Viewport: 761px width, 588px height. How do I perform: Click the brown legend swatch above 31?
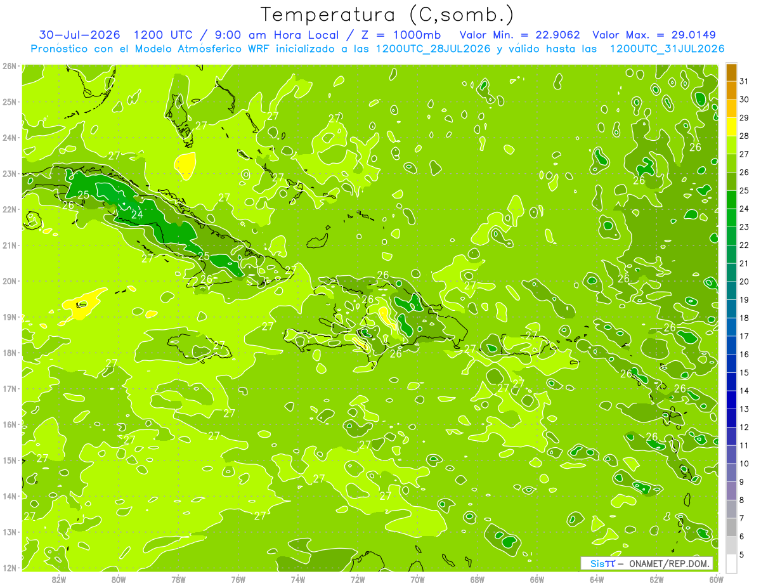731,72
